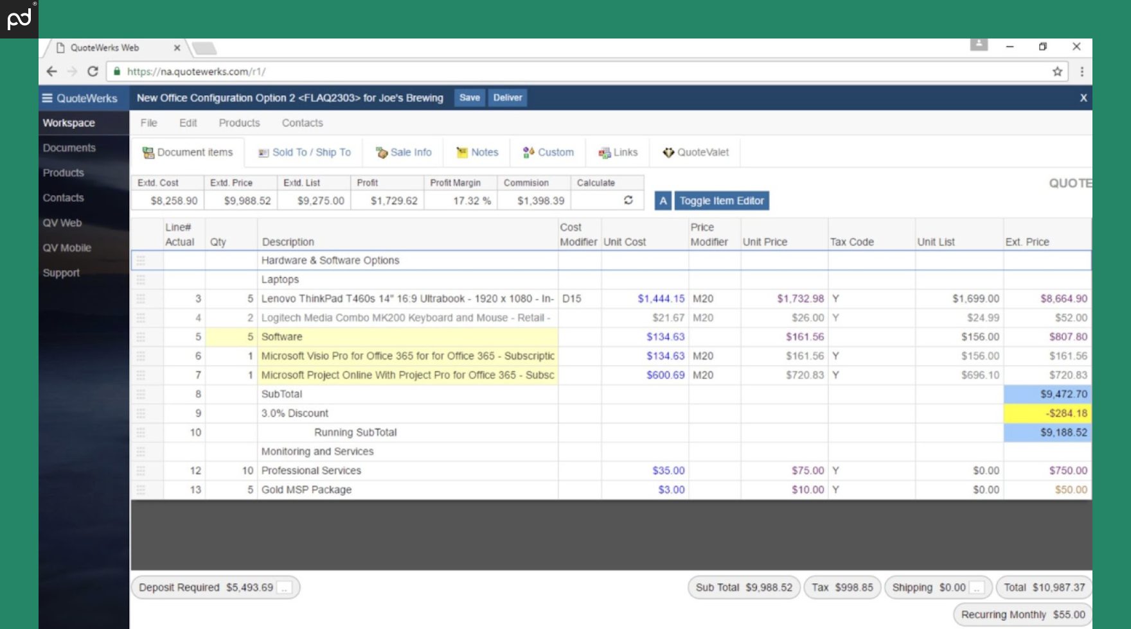Switch to the Custom tab
Viewport: 1131px width, 629px height.
[x=548, y=152]
